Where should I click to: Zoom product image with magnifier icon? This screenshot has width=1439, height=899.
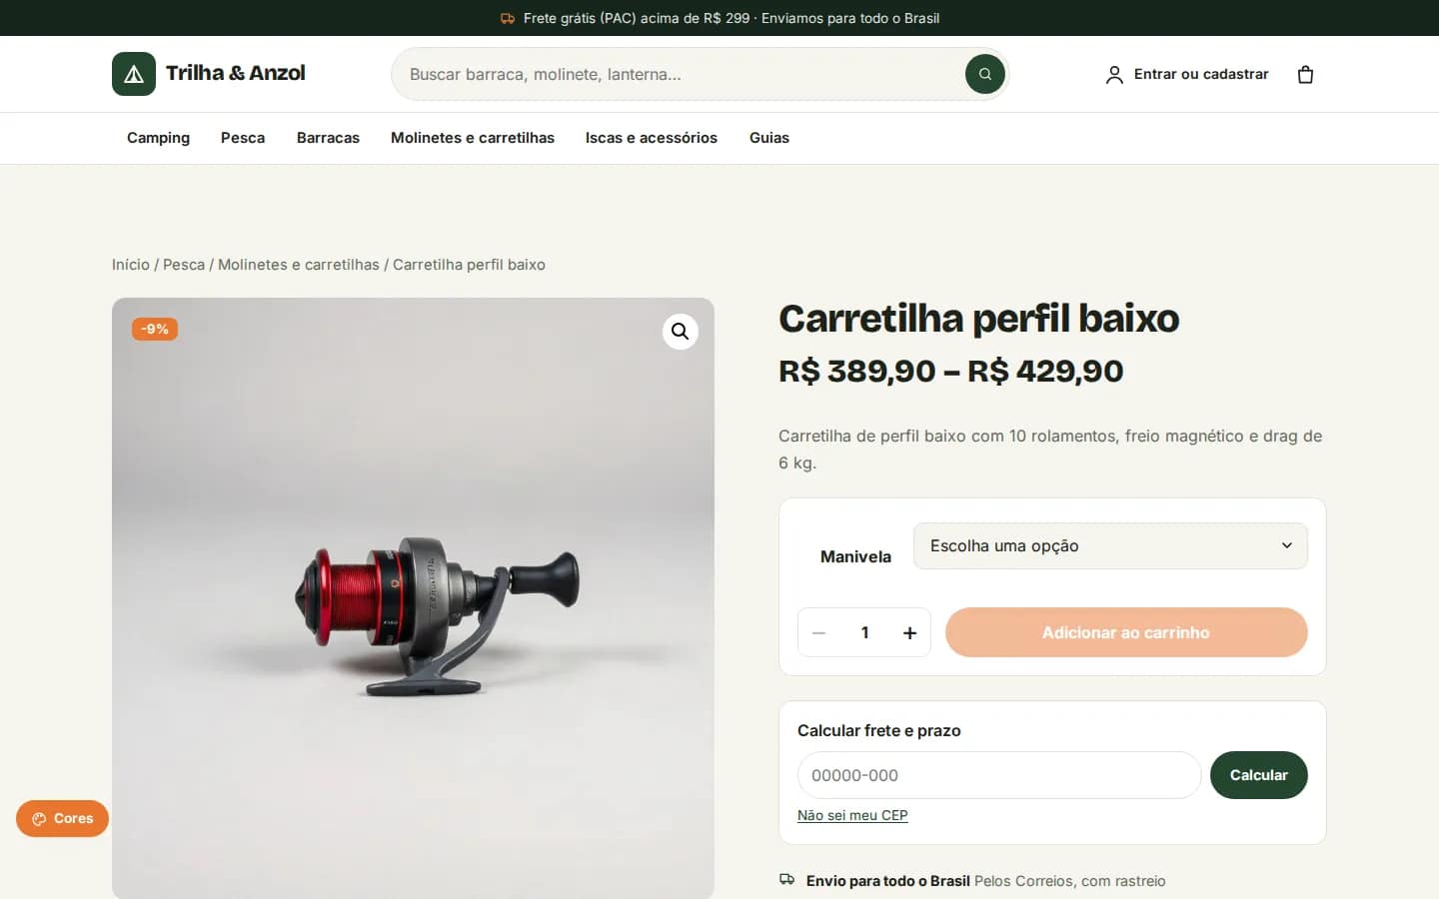(680, 332)
